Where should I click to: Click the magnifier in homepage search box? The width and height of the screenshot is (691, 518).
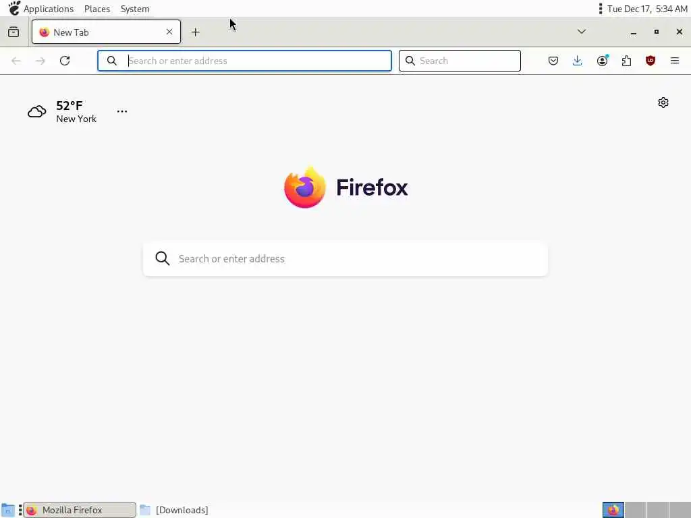tap(163, 258)
